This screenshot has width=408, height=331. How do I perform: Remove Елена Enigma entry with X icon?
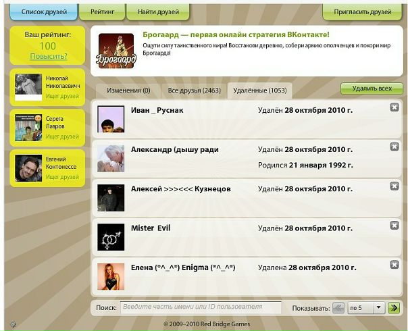(394, 263)
